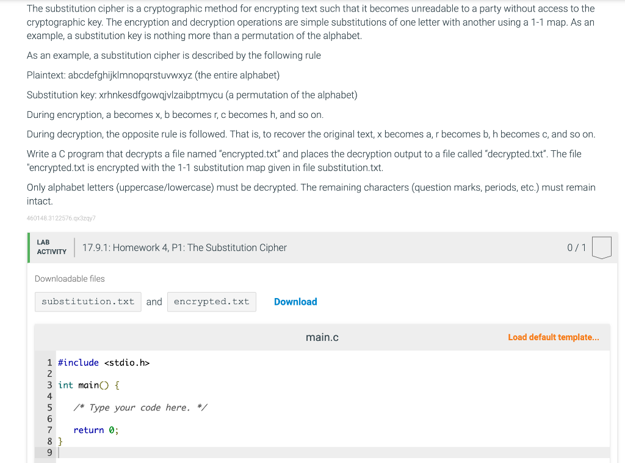
Task: Click the Downloadable files heading
Action: tap(70, 279)
